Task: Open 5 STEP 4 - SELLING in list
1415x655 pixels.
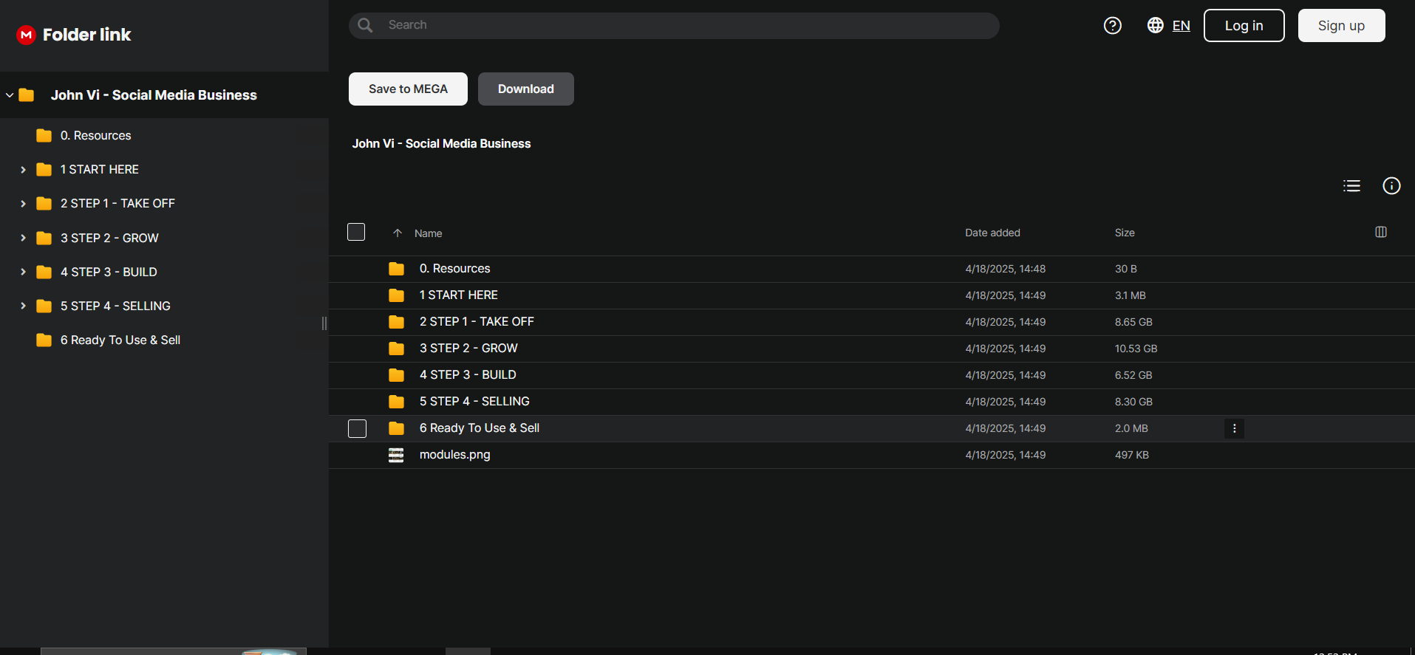Action: (474, 402)
